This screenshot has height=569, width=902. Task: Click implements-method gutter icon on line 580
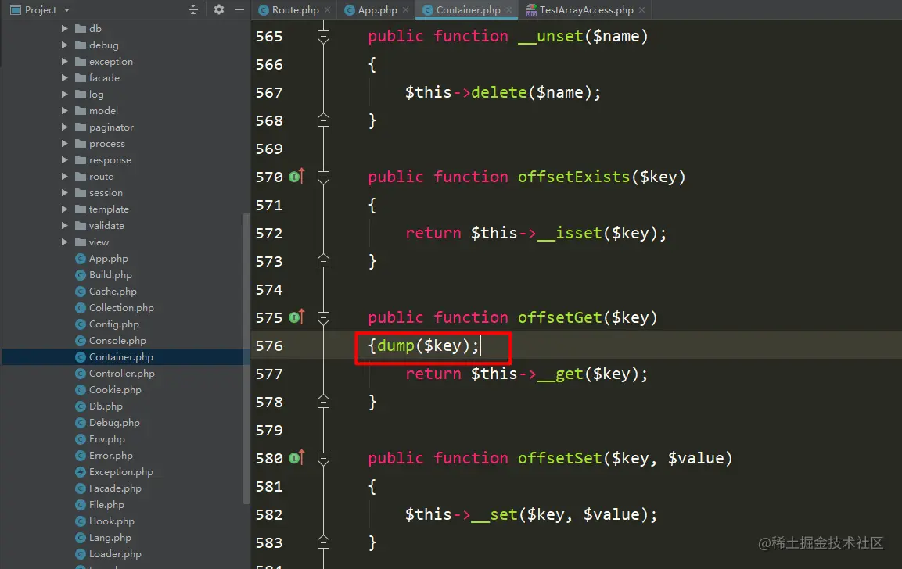coord(296,457)
